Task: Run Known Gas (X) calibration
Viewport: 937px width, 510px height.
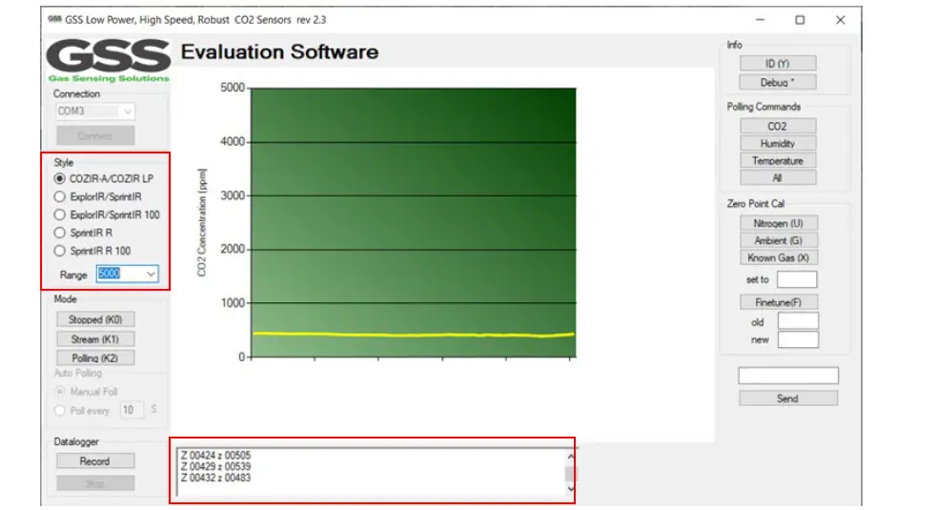Action: point(778,257)
